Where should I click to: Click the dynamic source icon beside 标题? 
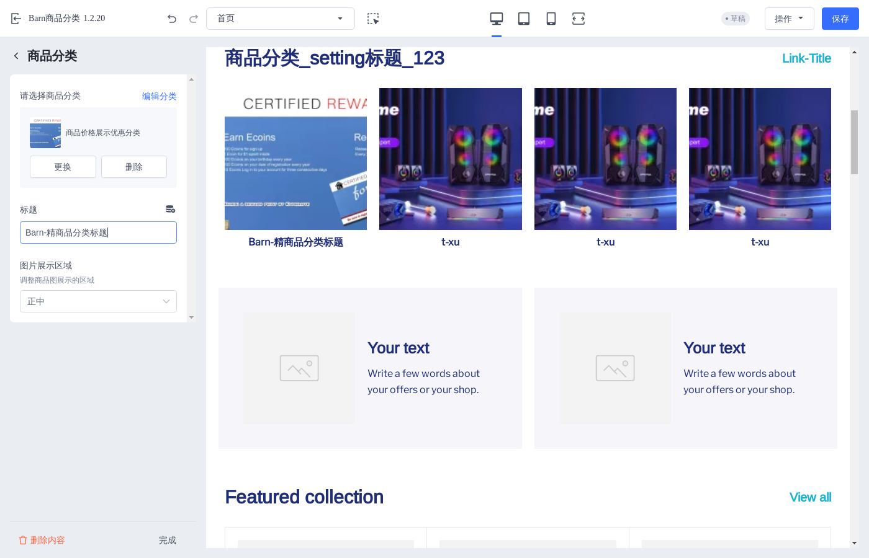170,209
